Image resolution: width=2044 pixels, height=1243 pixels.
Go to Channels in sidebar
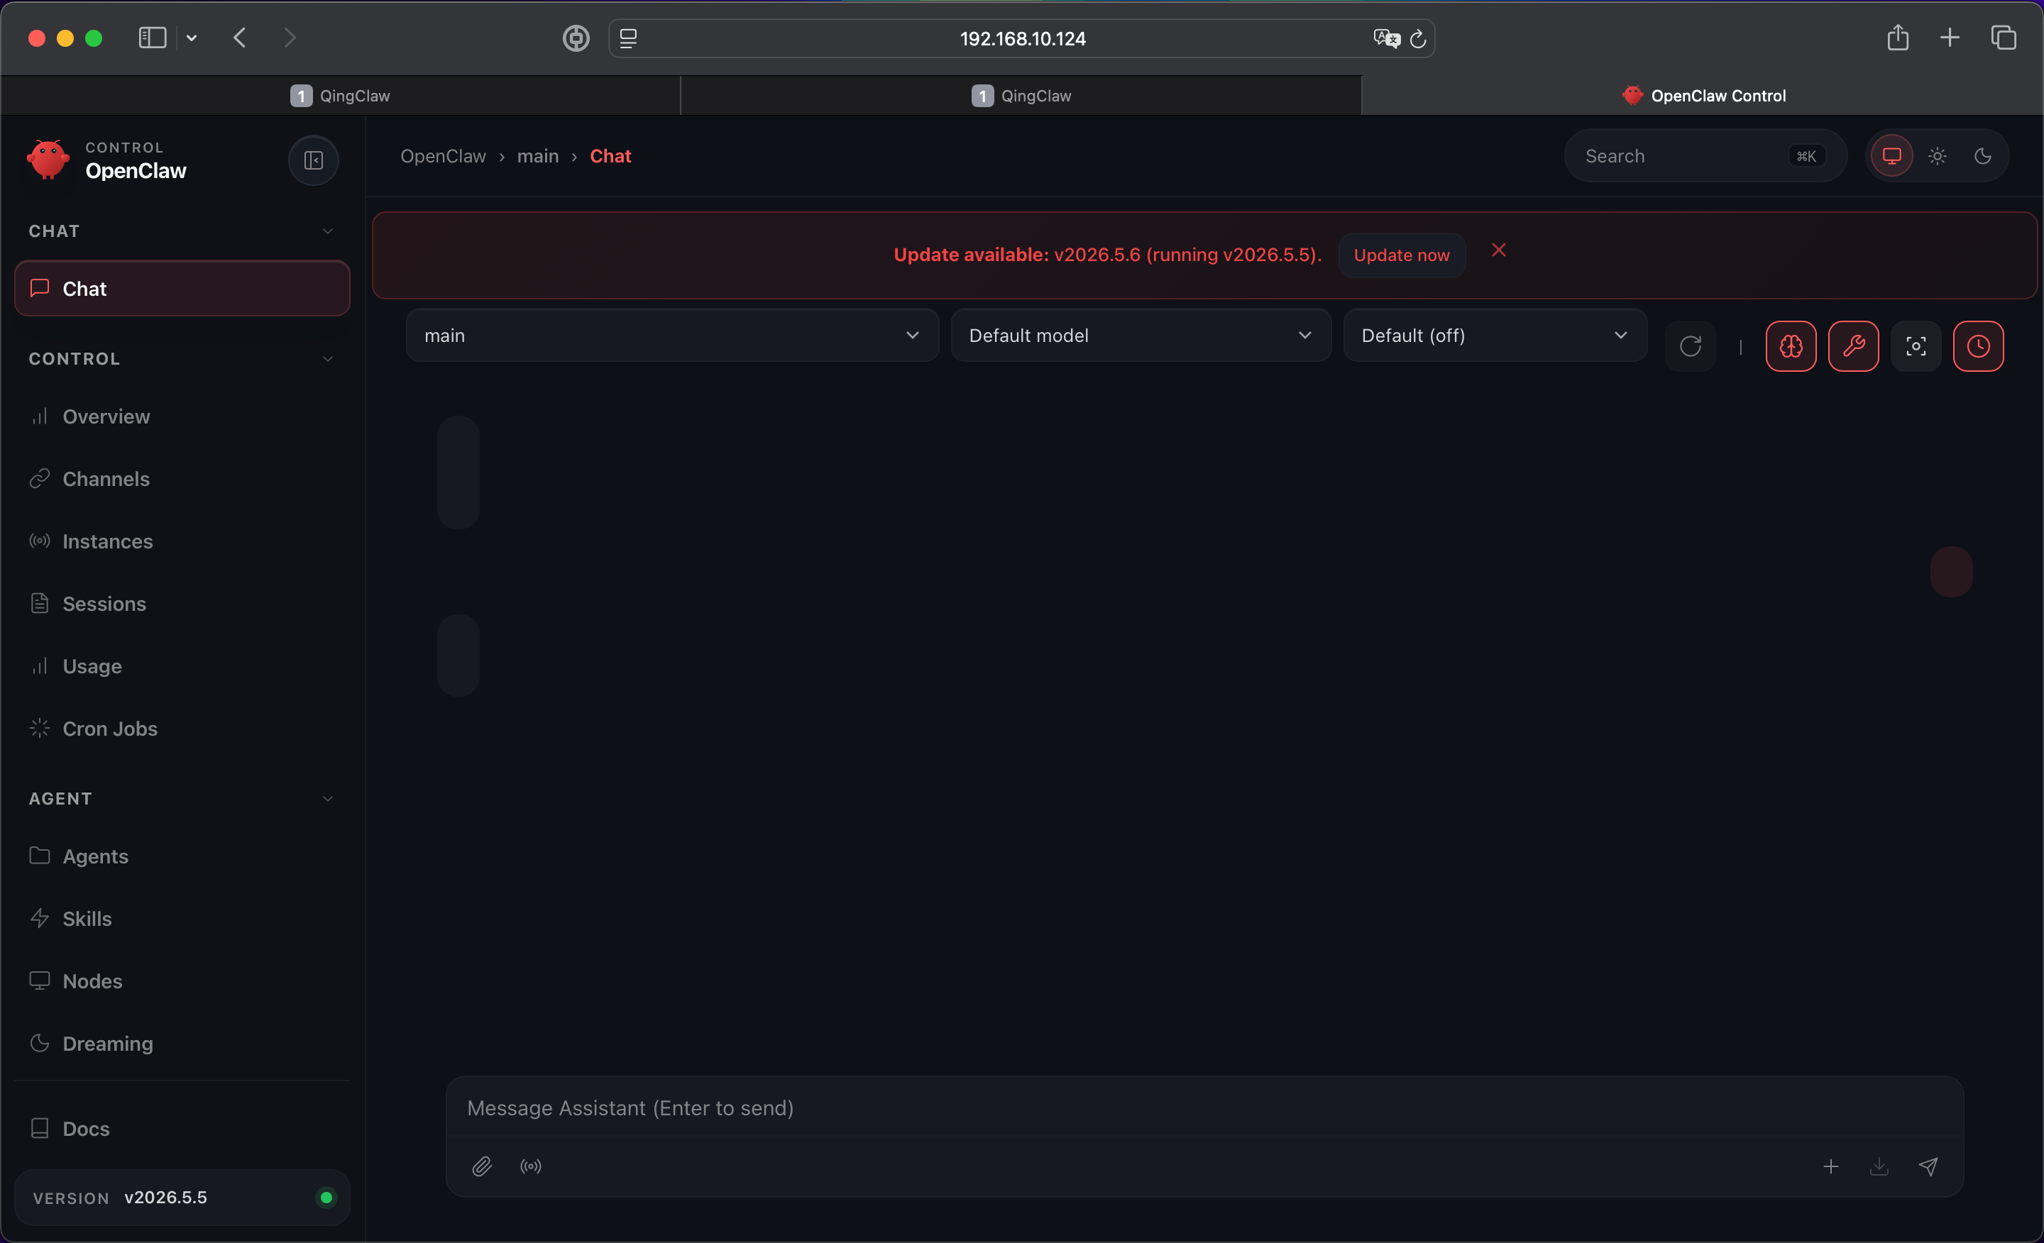click(182, 478)
